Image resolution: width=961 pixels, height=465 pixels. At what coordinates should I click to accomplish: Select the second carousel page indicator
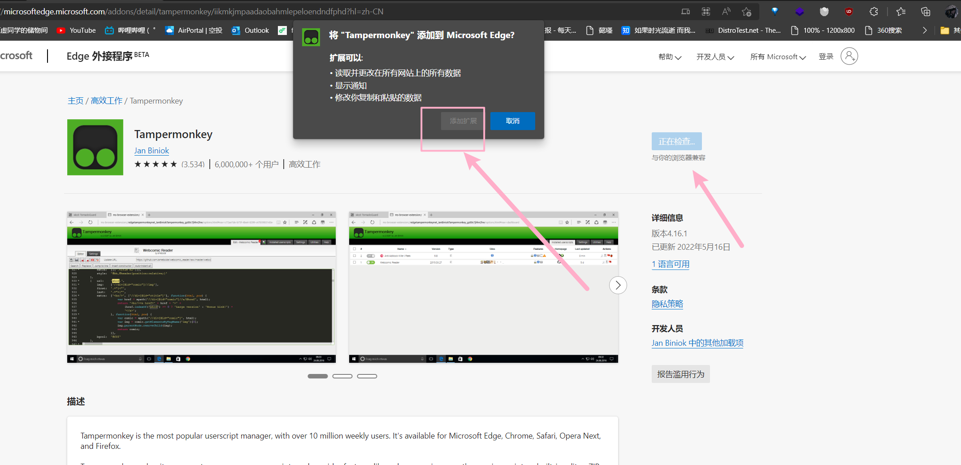click(x=342, y=376)
